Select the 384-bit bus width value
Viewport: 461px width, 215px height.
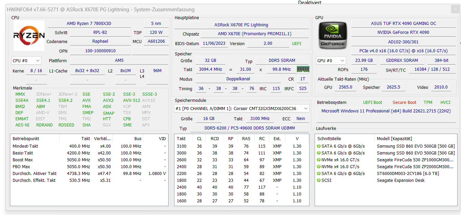442,61
